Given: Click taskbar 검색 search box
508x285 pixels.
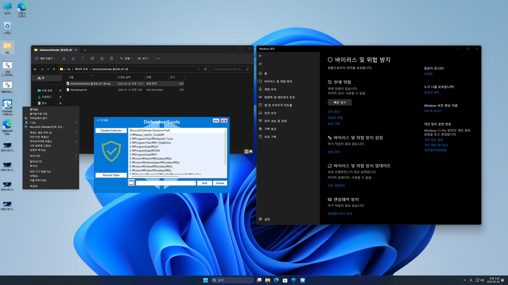Looking at the screenshot, I should [x=232, y=280].
